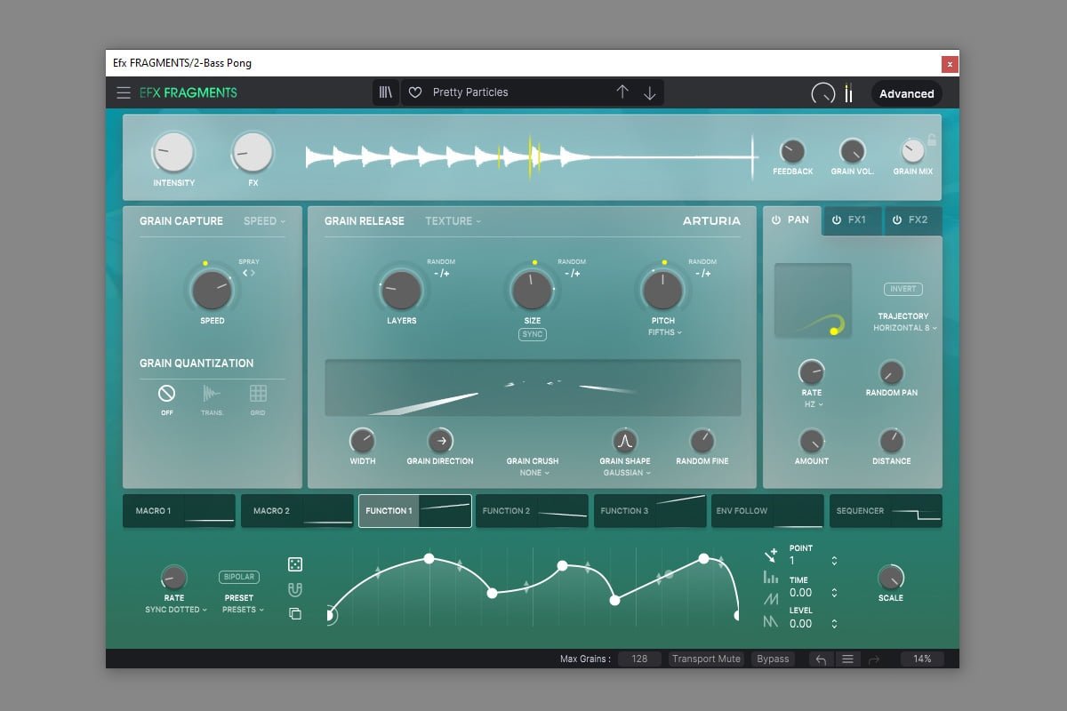1067x711 pixels.
Task: Open the Speed mode dropdown
Action: point(264,221)
